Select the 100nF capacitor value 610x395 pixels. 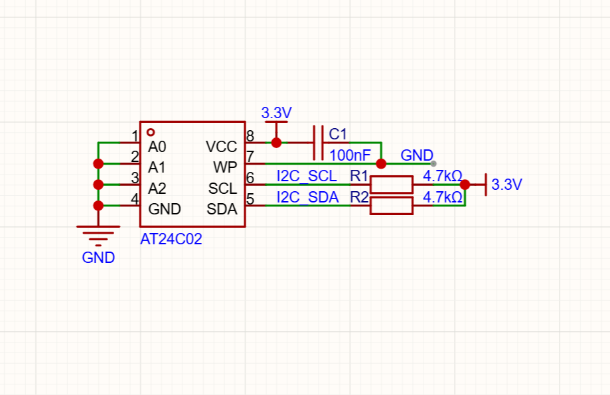click(x=350, y=155)
